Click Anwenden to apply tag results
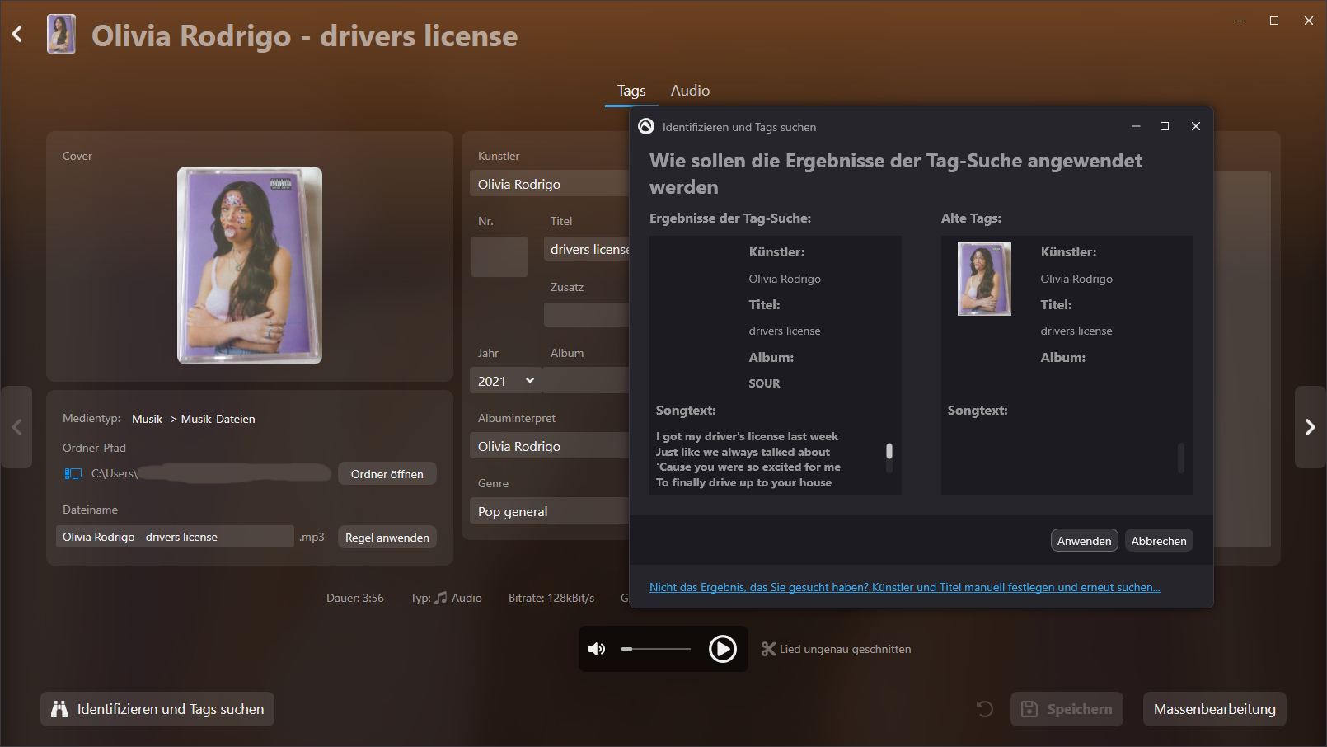1327x747 pixels. coord(1084,541)
